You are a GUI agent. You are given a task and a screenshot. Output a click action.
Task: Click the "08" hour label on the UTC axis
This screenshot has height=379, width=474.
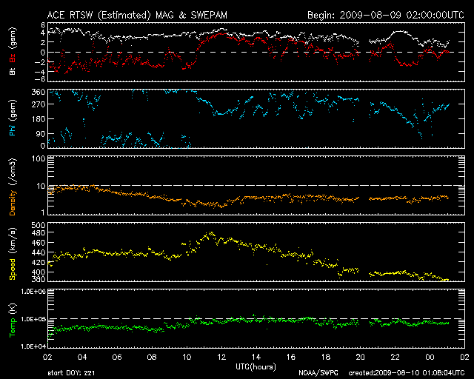(152, 357)
